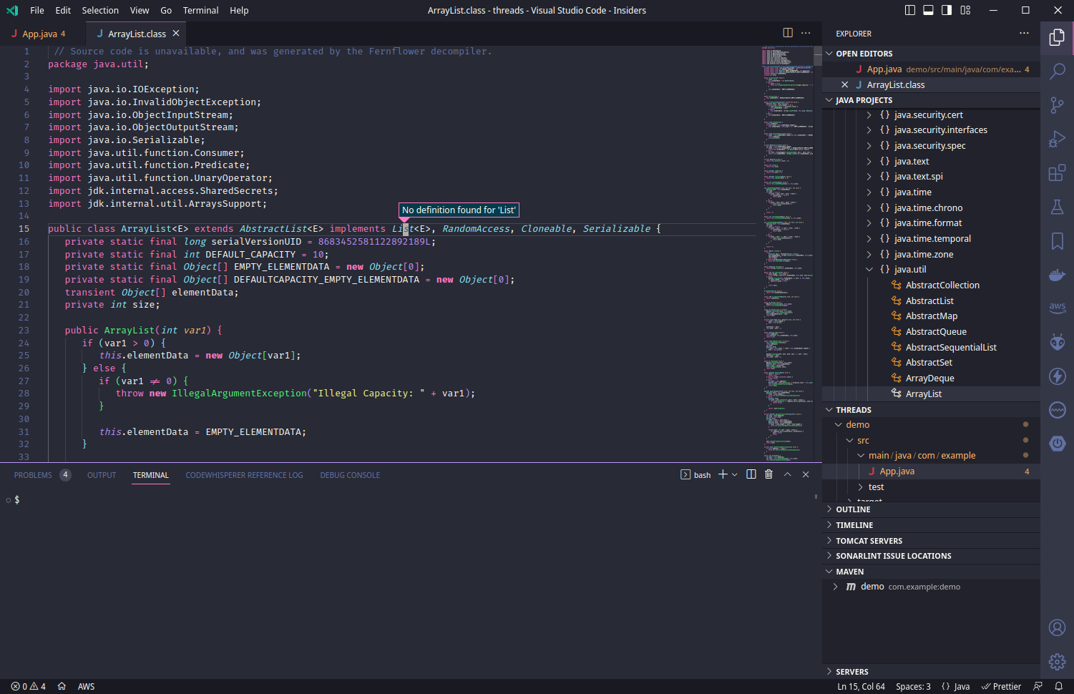Split the editor to the right
Image resolution: width=1074 pixels, height=694 pixels.
(788, 33)
